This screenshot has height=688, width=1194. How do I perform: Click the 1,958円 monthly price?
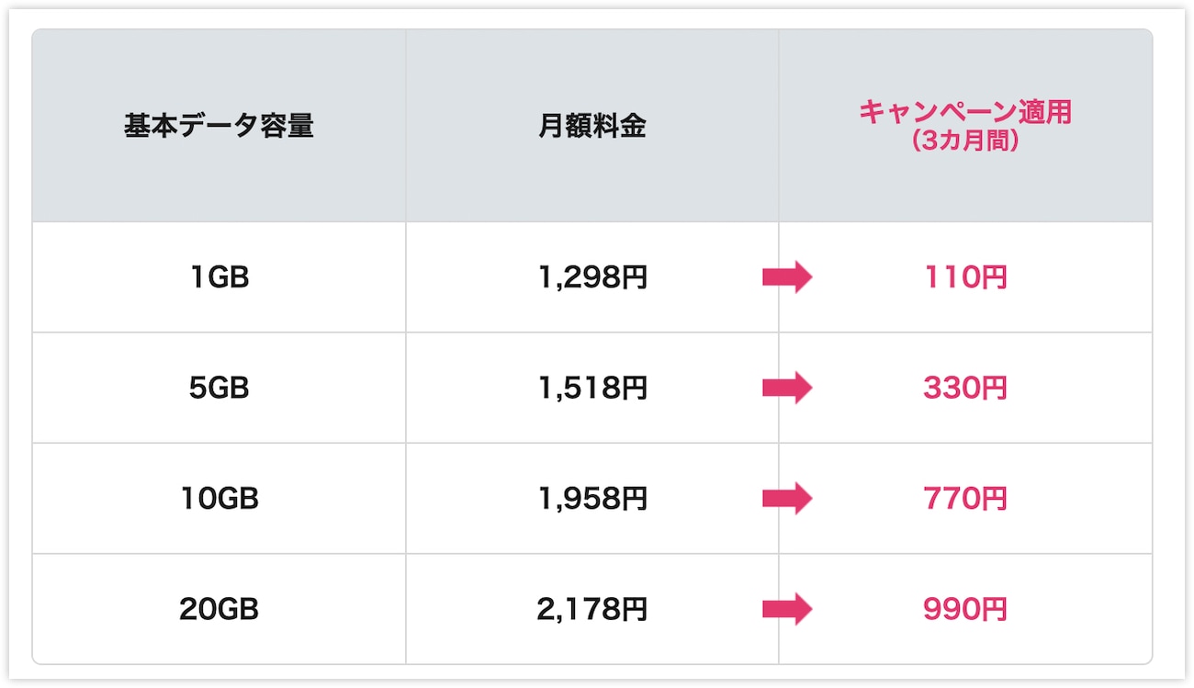coord(592,499)
